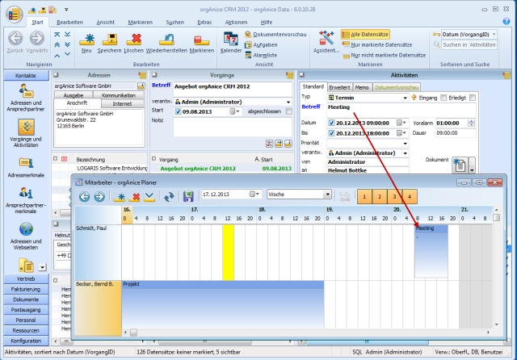Toggle the Vorgänge Start date checkbox
The image size is (517, 360).
coord(178,111)
